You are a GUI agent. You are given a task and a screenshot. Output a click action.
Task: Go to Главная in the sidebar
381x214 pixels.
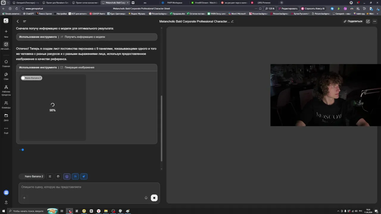coord(6,64)
